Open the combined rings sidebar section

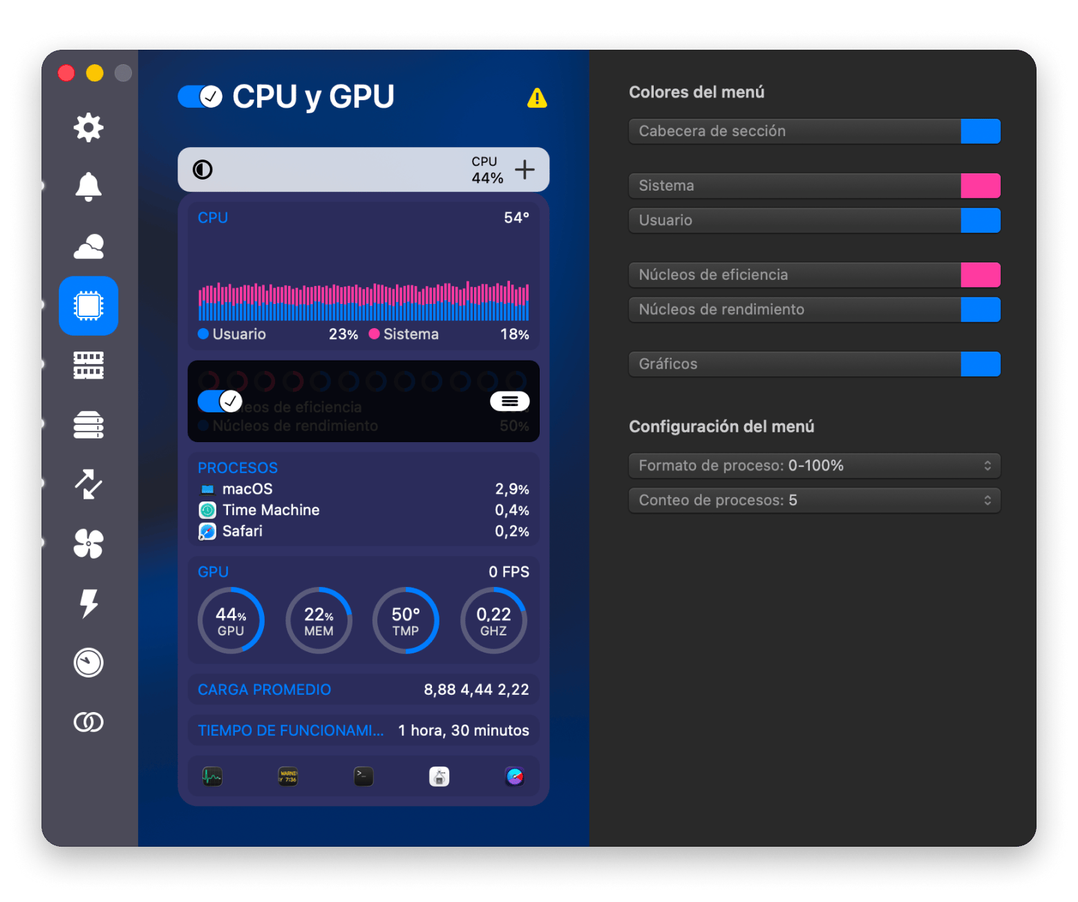(x=88, y=722)
